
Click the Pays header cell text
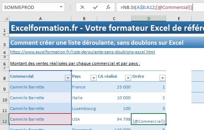(76, 76)
